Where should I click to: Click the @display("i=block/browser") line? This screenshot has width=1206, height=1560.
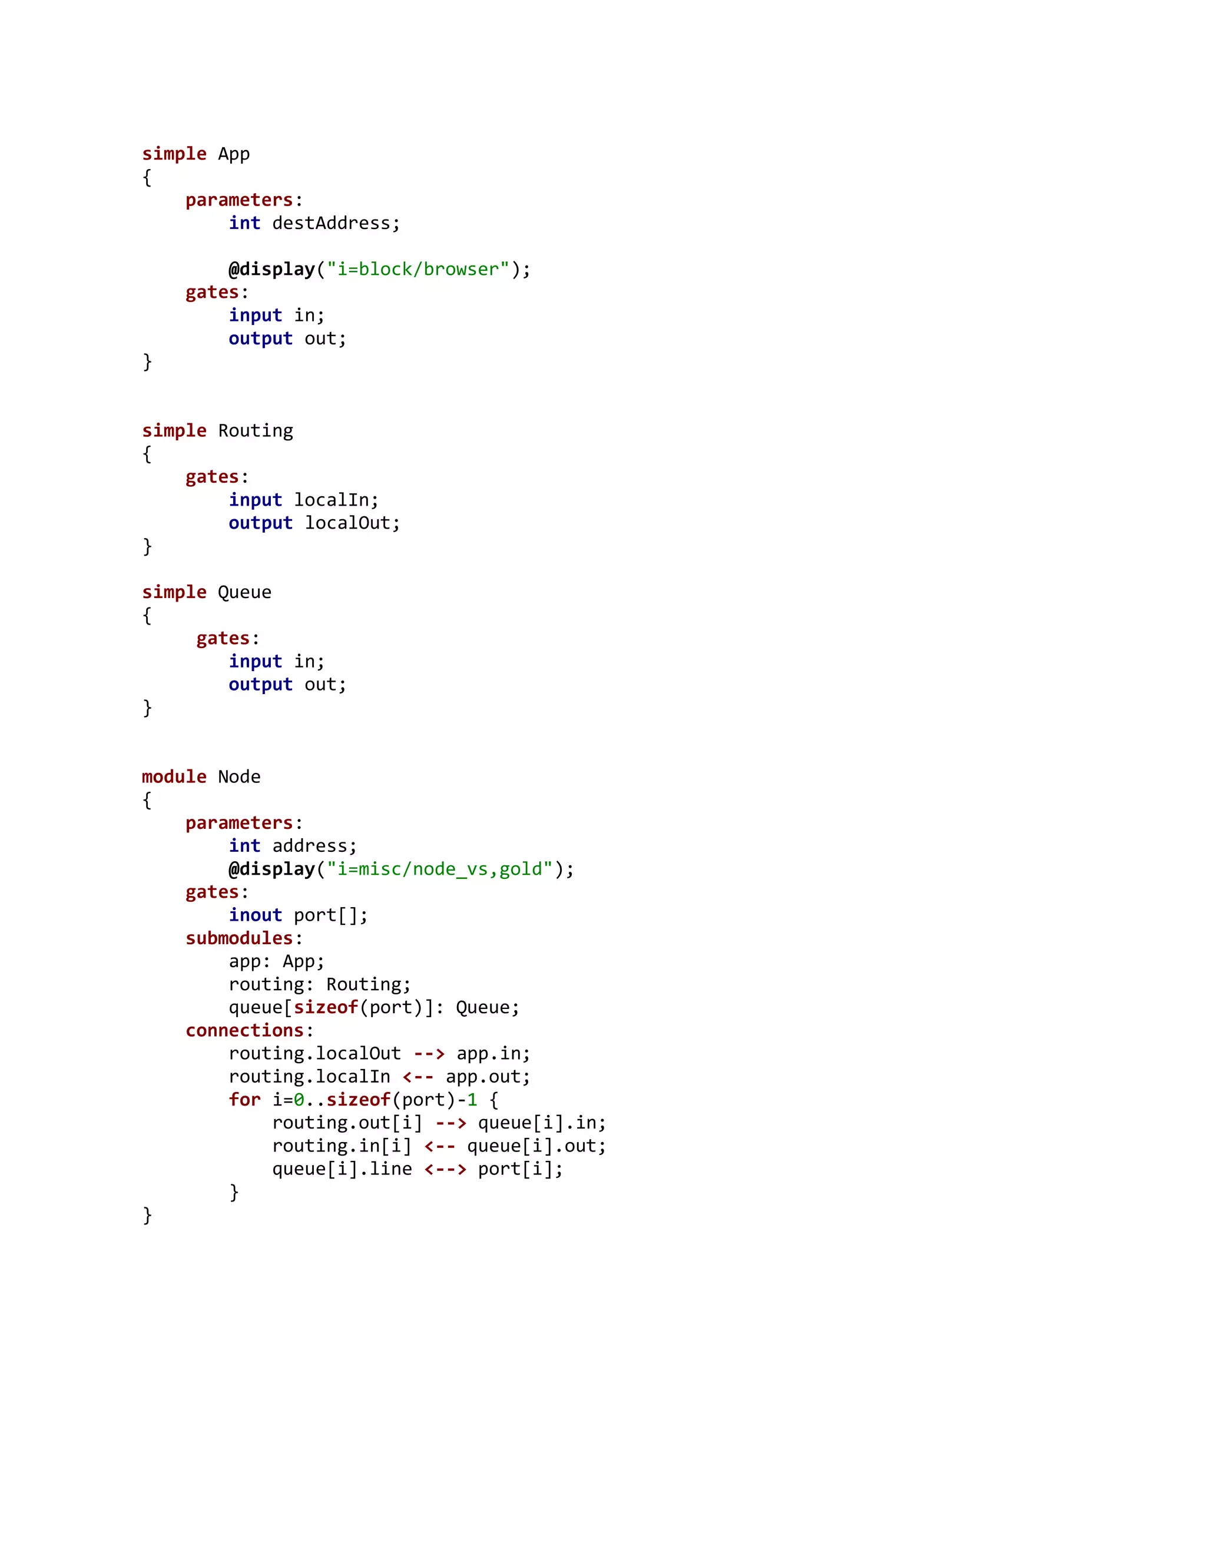click(x=379, y=269)
